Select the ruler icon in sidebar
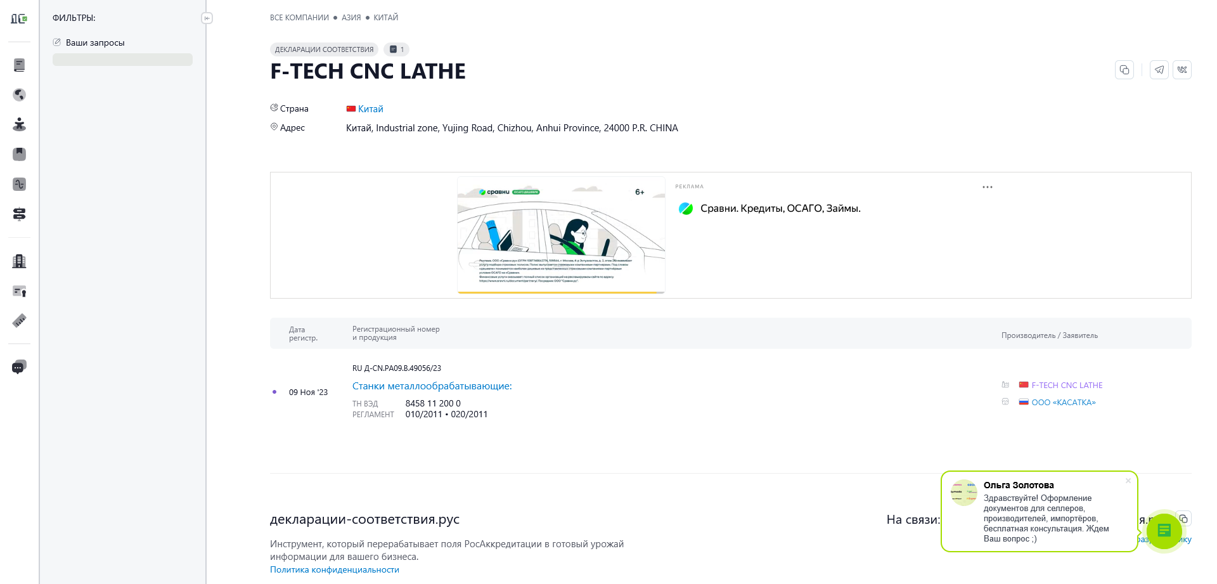 pos(20,321)
